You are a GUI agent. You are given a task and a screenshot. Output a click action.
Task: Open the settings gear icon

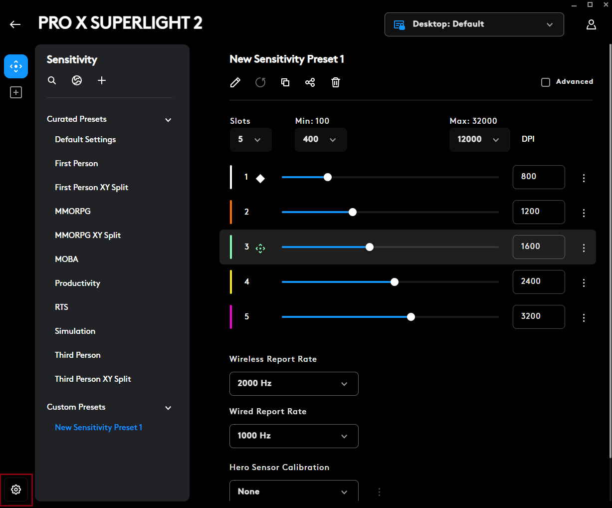(x=16, y=490)
